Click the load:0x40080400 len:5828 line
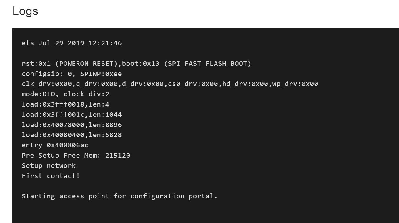The height and width of the screenshot is (223, 399). (72, 135)
